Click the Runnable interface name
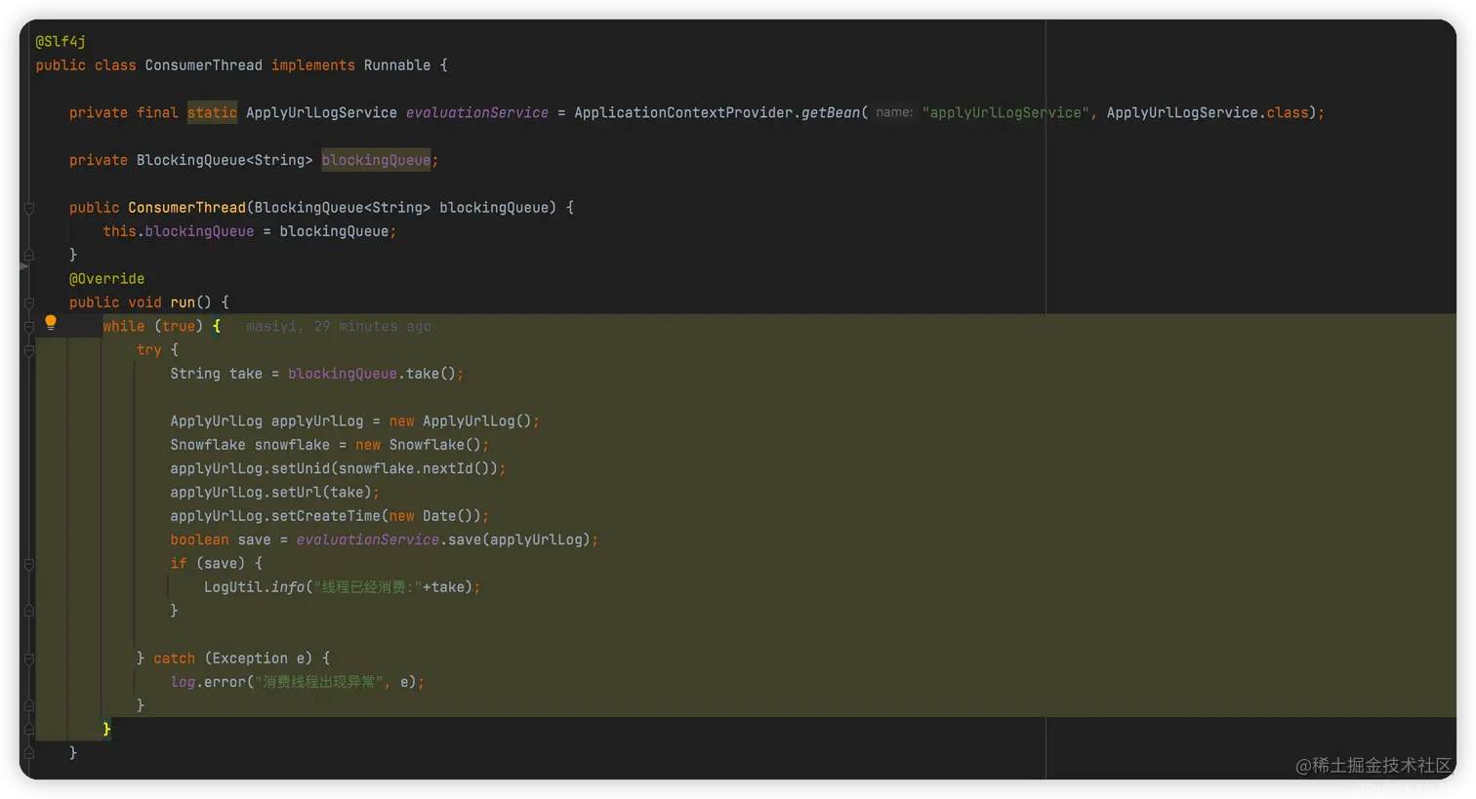This screenshot has width=1476, height=799. [x=397, y=65]
